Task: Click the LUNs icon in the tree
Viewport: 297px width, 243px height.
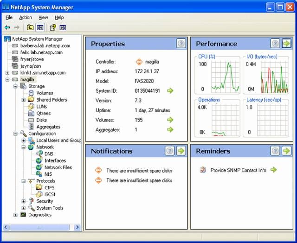Action: 31,107
